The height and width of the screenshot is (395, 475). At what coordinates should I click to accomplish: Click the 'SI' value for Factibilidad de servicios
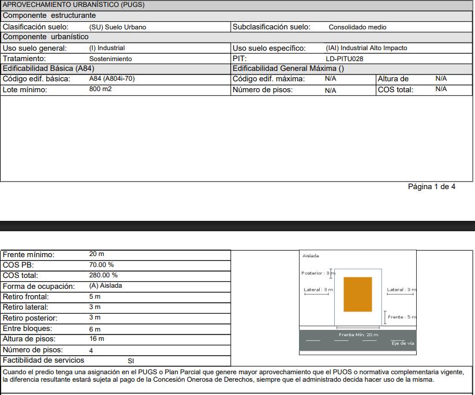tap(130, 361)
